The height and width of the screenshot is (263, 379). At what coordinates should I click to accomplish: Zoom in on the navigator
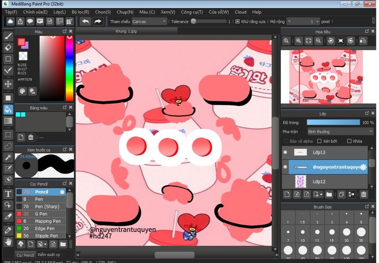[x=299, y=41]
